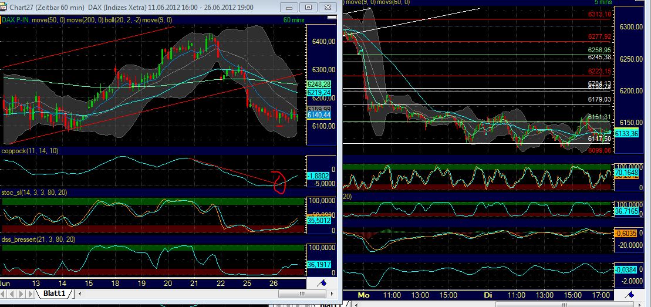Click the 6100,00 axis label in Chart27
651x307 pixels.
[324, 126]
